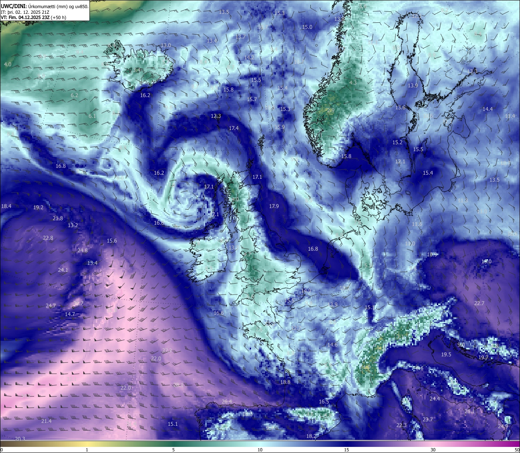520x453 pixels.
Task: Select the 24.1 value label
Action: (x=63, y=270)
